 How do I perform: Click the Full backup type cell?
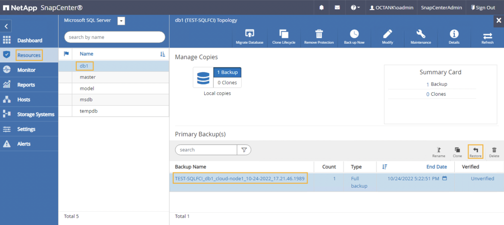click(x=359, y=182)
